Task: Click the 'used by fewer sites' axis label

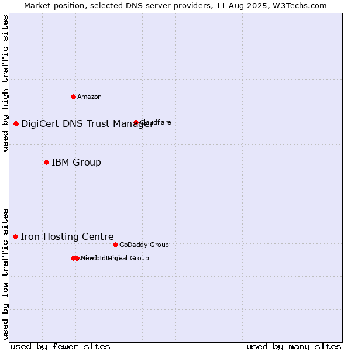Action: (x=60, y=347)
